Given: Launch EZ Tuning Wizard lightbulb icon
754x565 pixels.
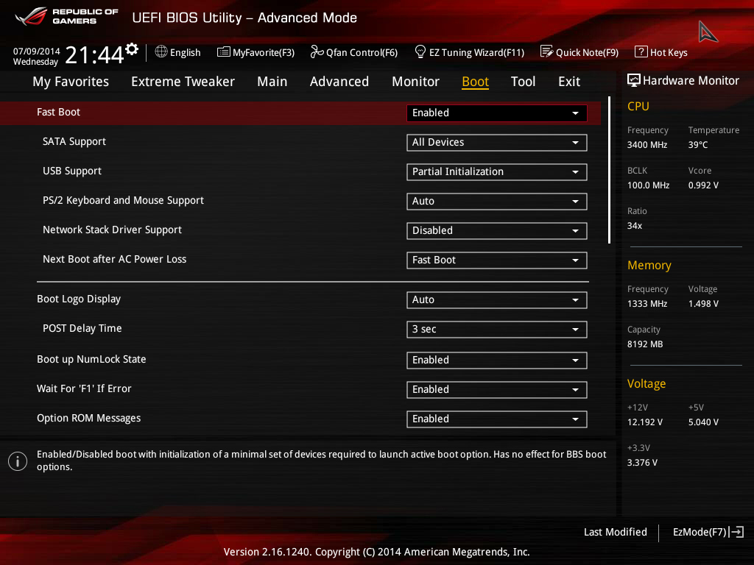Looking at the screenshot, I should point(420,51).
